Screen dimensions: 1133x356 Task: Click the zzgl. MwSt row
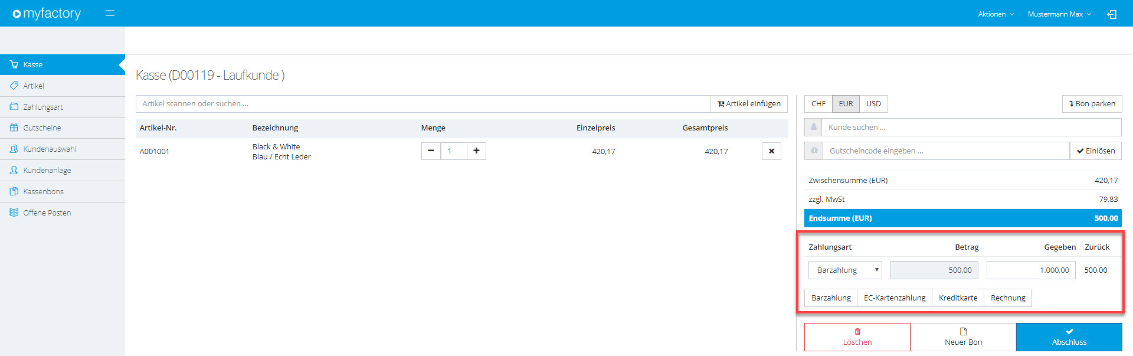pyautogui.click(x=963, y=200)
